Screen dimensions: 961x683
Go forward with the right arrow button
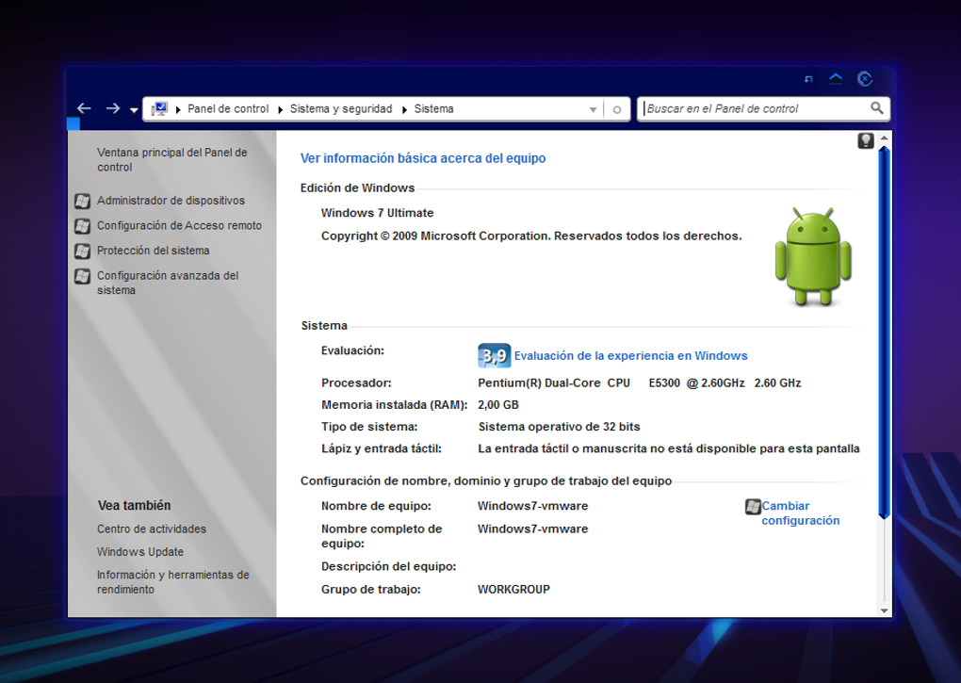click(113, 108)
